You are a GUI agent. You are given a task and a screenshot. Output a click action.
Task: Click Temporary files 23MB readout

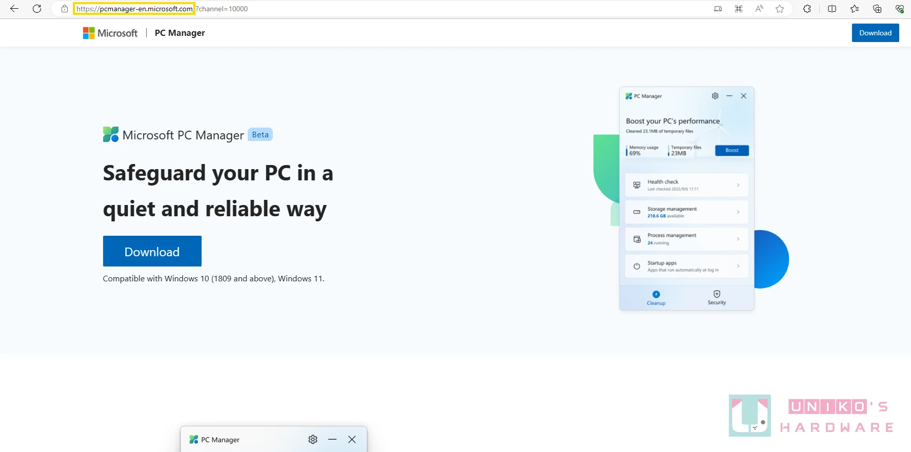(x=685, y=150)
